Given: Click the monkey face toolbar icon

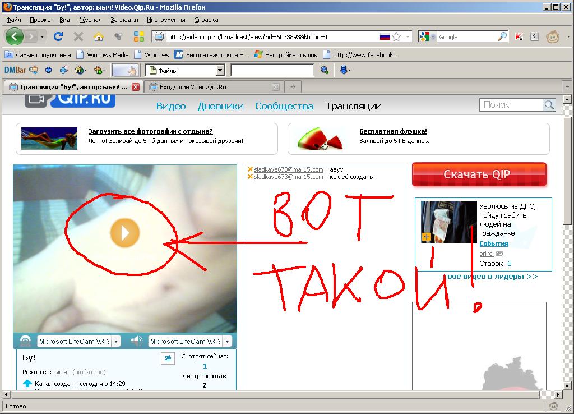Looking at the screenshot, I should (552, 36).
